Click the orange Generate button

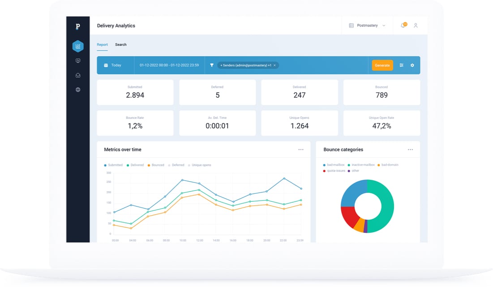pyautogui.click(x=382, y=65)
